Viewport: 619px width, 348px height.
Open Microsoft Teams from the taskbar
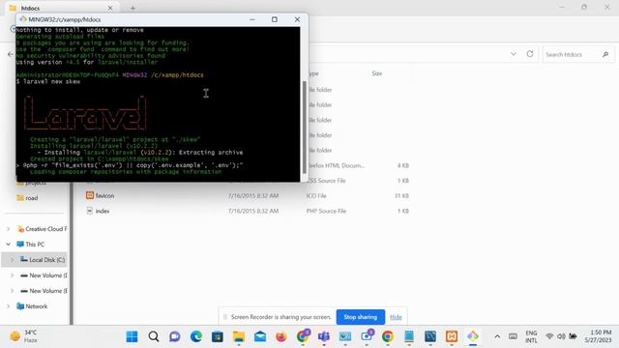pos(324,336)
